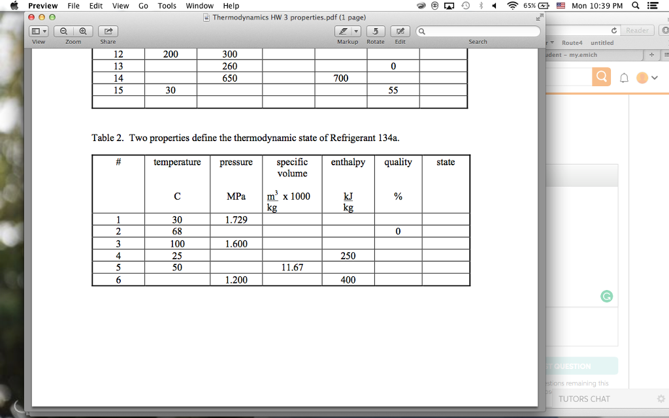Zoom in using the magnifier plus icon
The width and height of the screenshot is (669, 418).
click(82, 30)
